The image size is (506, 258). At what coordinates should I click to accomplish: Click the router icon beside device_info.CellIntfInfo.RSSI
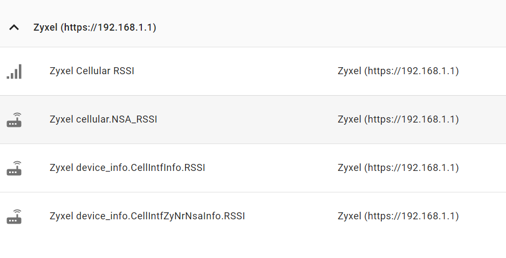pyautogui.click(x=14, y=168)
